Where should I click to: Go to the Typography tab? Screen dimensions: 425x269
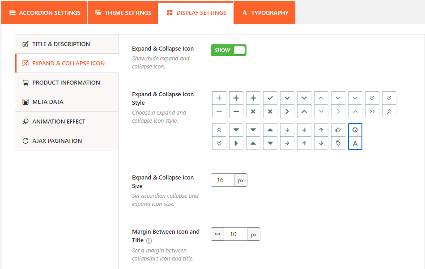click(x=265, y=13)
